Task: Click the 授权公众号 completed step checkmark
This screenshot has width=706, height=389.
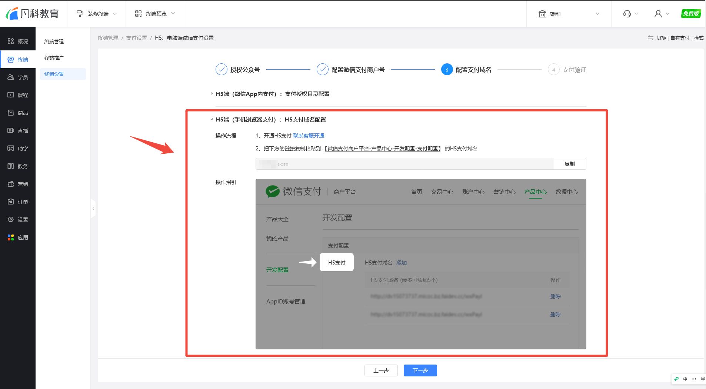Action: 221,69
